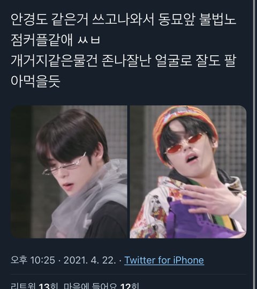
Task: Click the tweet date "2021. 4. 22."
Action: (x=90, y=260)
